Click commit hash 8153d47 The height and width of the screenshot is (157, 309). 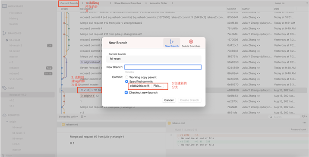click(x=233, y=17)
